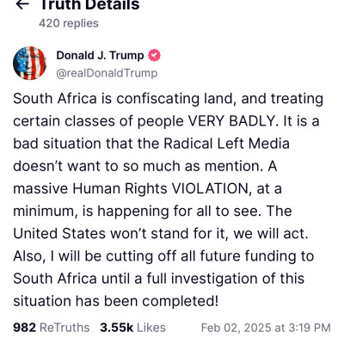This screenshot has width=344, height=344.
Task: Click the opening words South Africa is confiscating
Action: click(106, 99)
